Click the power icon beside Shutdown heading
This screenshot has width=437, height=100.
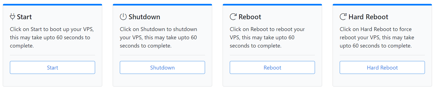pyautogui.click(x=123, y=17)
